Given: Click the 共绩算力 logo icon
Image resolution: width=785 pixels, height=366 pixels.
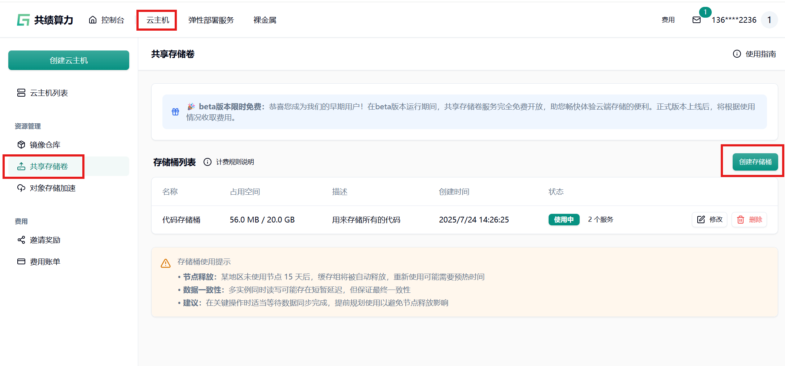Looking at the screenshot, I should [x=23, y=20].
